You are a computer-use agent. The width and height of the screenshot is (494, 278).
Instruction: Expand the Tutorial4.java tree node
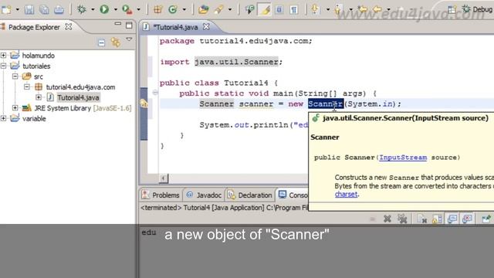pos(39,97)
